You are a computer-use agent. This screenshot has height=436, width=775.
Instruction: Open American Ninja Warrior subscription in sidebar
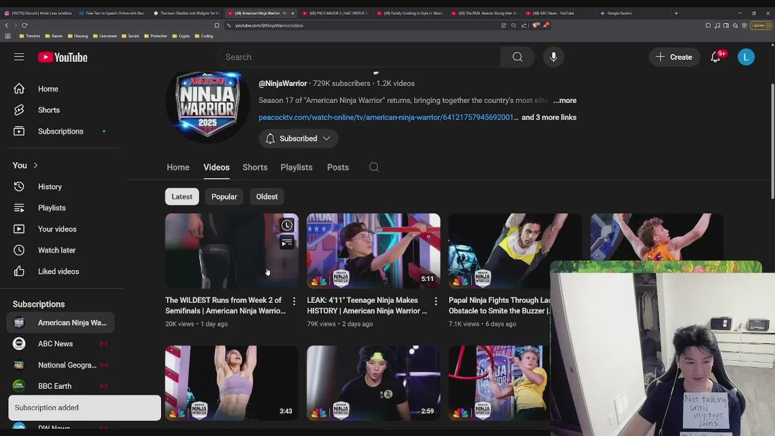click(x=61, y=323)
